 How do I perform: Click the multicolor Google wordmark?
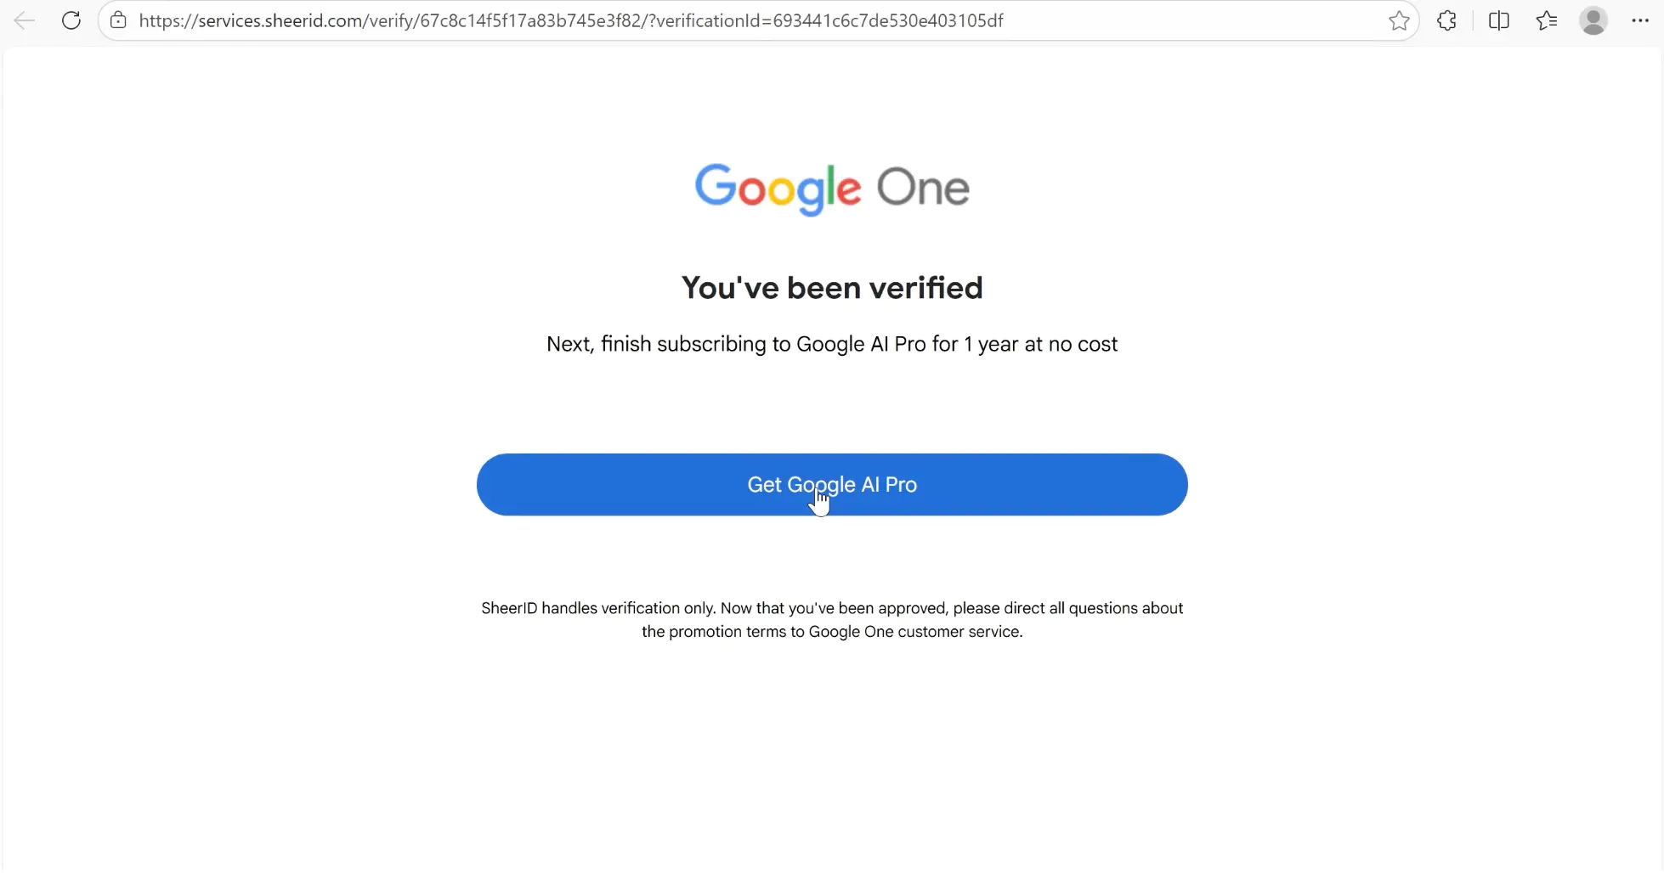click(x=778, y=188)
